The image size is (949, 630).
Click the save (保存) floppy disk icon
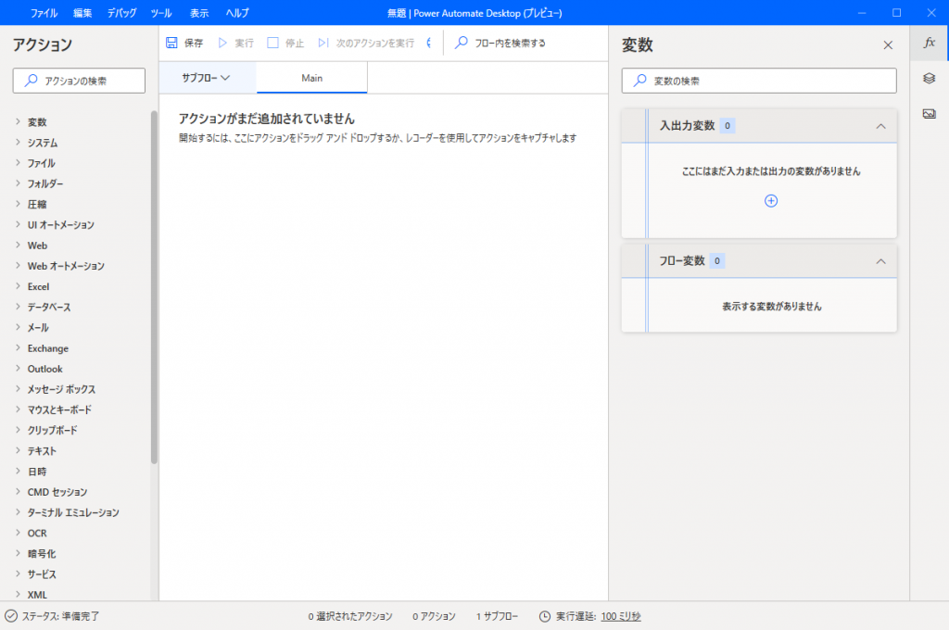point(171,43)
